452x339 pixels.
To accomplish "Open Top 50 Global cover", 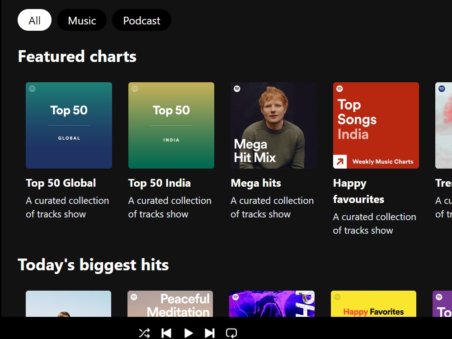I will pyautogui.click(x=69, y=125).
